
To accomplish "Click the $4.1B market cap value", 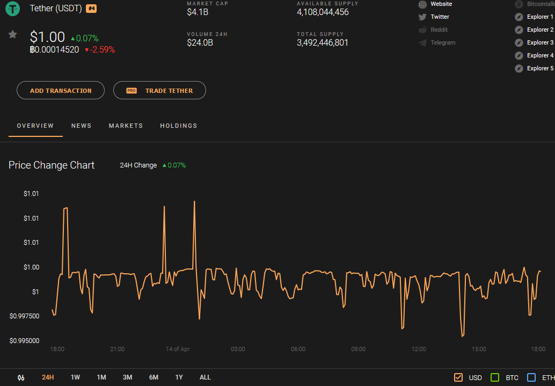I will [x=198, y=12].
